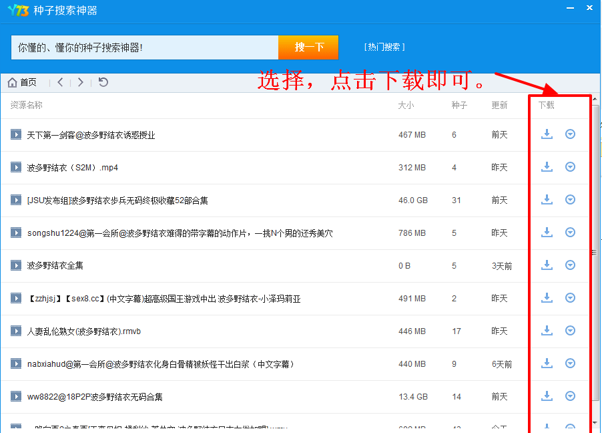Focus the seed search input field
Viewport: 602px width, 433px height.
pyautogui.click(x=145, y=47)
